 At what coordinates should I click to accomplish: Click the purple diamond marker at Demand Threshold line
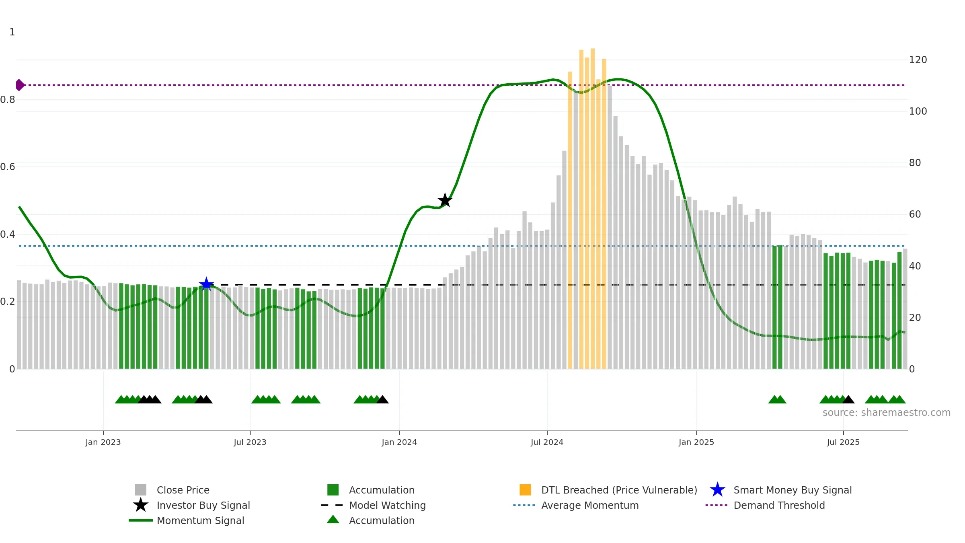tap(20, 85)
